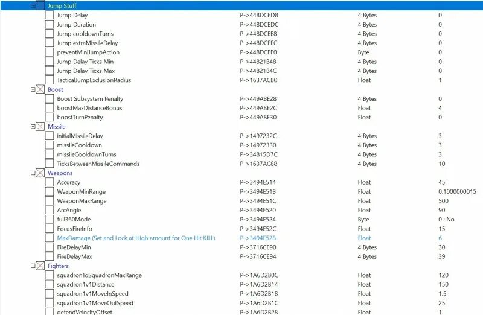
Task: Click the FireDelayMax description
Action: tap(74, 256)
